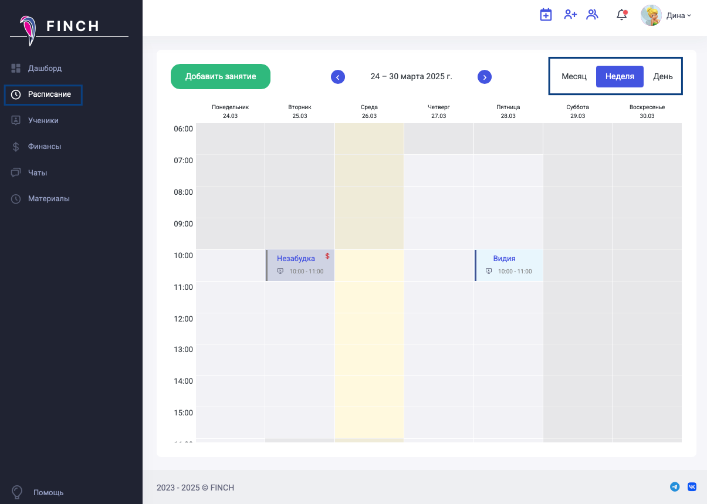Image resolution: width=707 pixels, height=504 pixels.
Task: Click the Дина user avatar picture
Action: (x=651, y=16)
